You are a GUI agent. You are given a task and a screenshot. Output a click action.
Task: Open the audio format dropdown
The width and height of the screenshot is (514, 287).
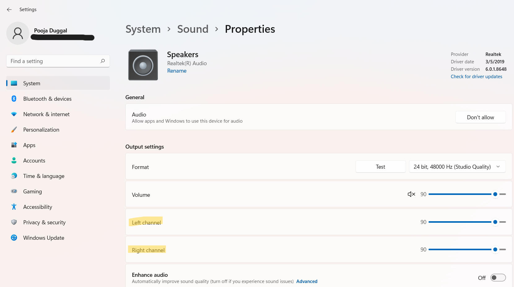pos(457,167)
